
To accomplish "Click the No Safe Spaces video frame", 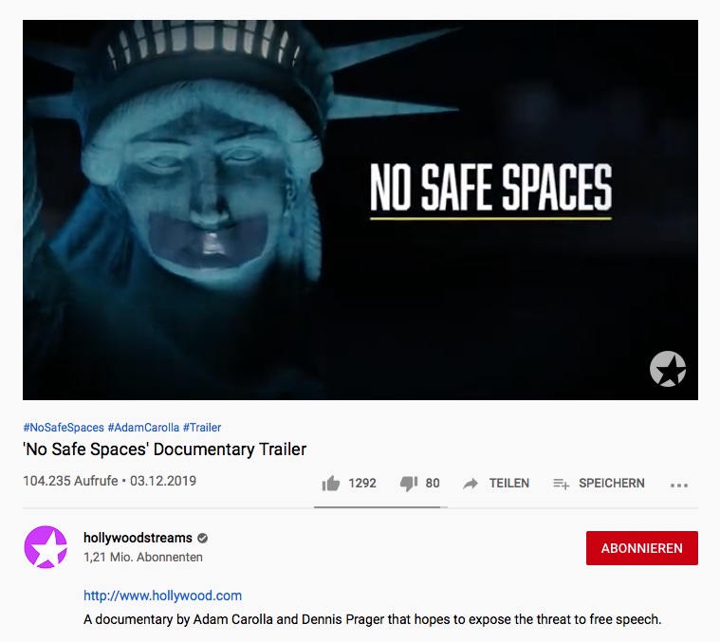I will click(x=360, y=210).
